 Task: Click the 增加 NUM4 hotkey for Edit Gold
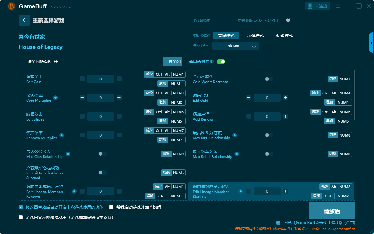tap(338, 102)
